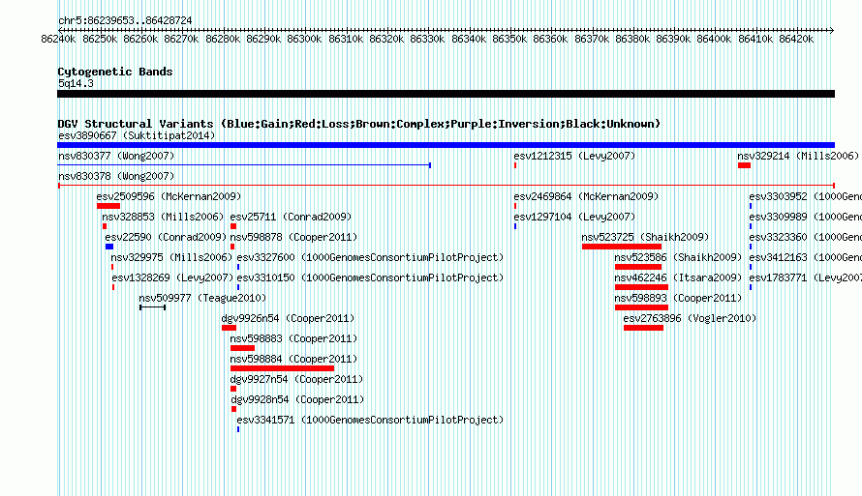
Task: Click the esv1212315 (Levy2007) label
Action: tap(574, 156)
